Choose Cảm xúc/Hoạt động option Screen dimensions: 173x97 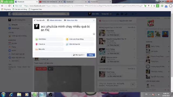[80, 39]
